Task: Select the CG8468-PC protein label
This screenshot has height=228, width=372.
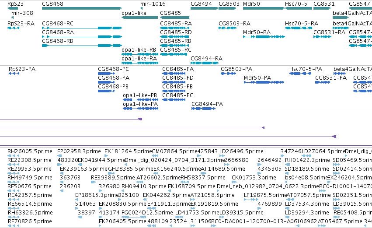Action: click(113, 69)
